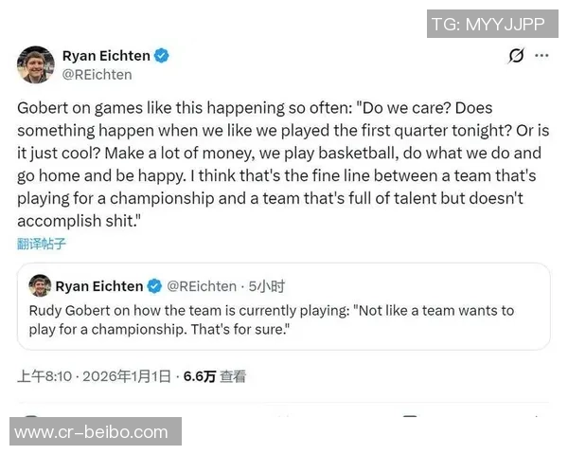Click the www.cr-beibo.com watermark banner
The height and width of the screenshot is (455, 568).
[91, 432]
